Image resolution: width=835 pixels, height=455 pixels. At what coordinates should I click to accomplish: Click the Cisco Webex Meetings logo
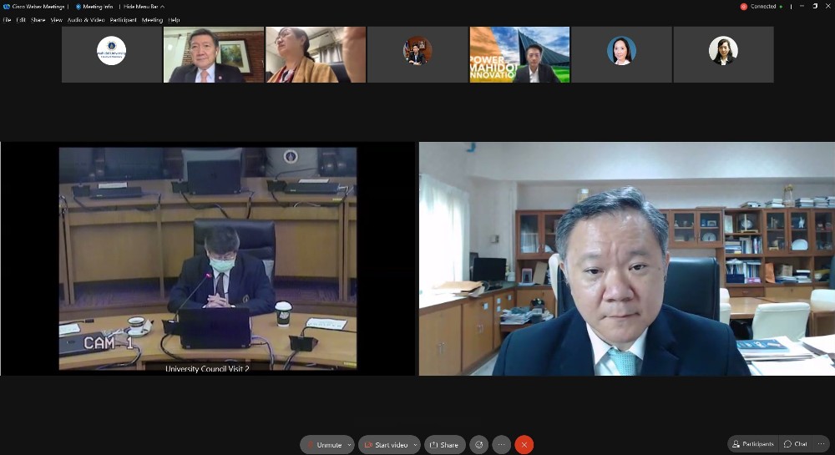click(7, 7)
